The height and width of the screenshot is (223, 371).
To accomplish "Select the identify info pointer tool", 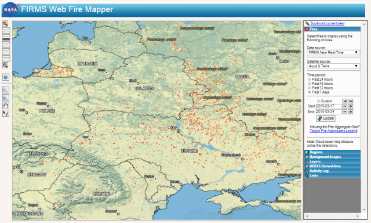I will [6, 113].
